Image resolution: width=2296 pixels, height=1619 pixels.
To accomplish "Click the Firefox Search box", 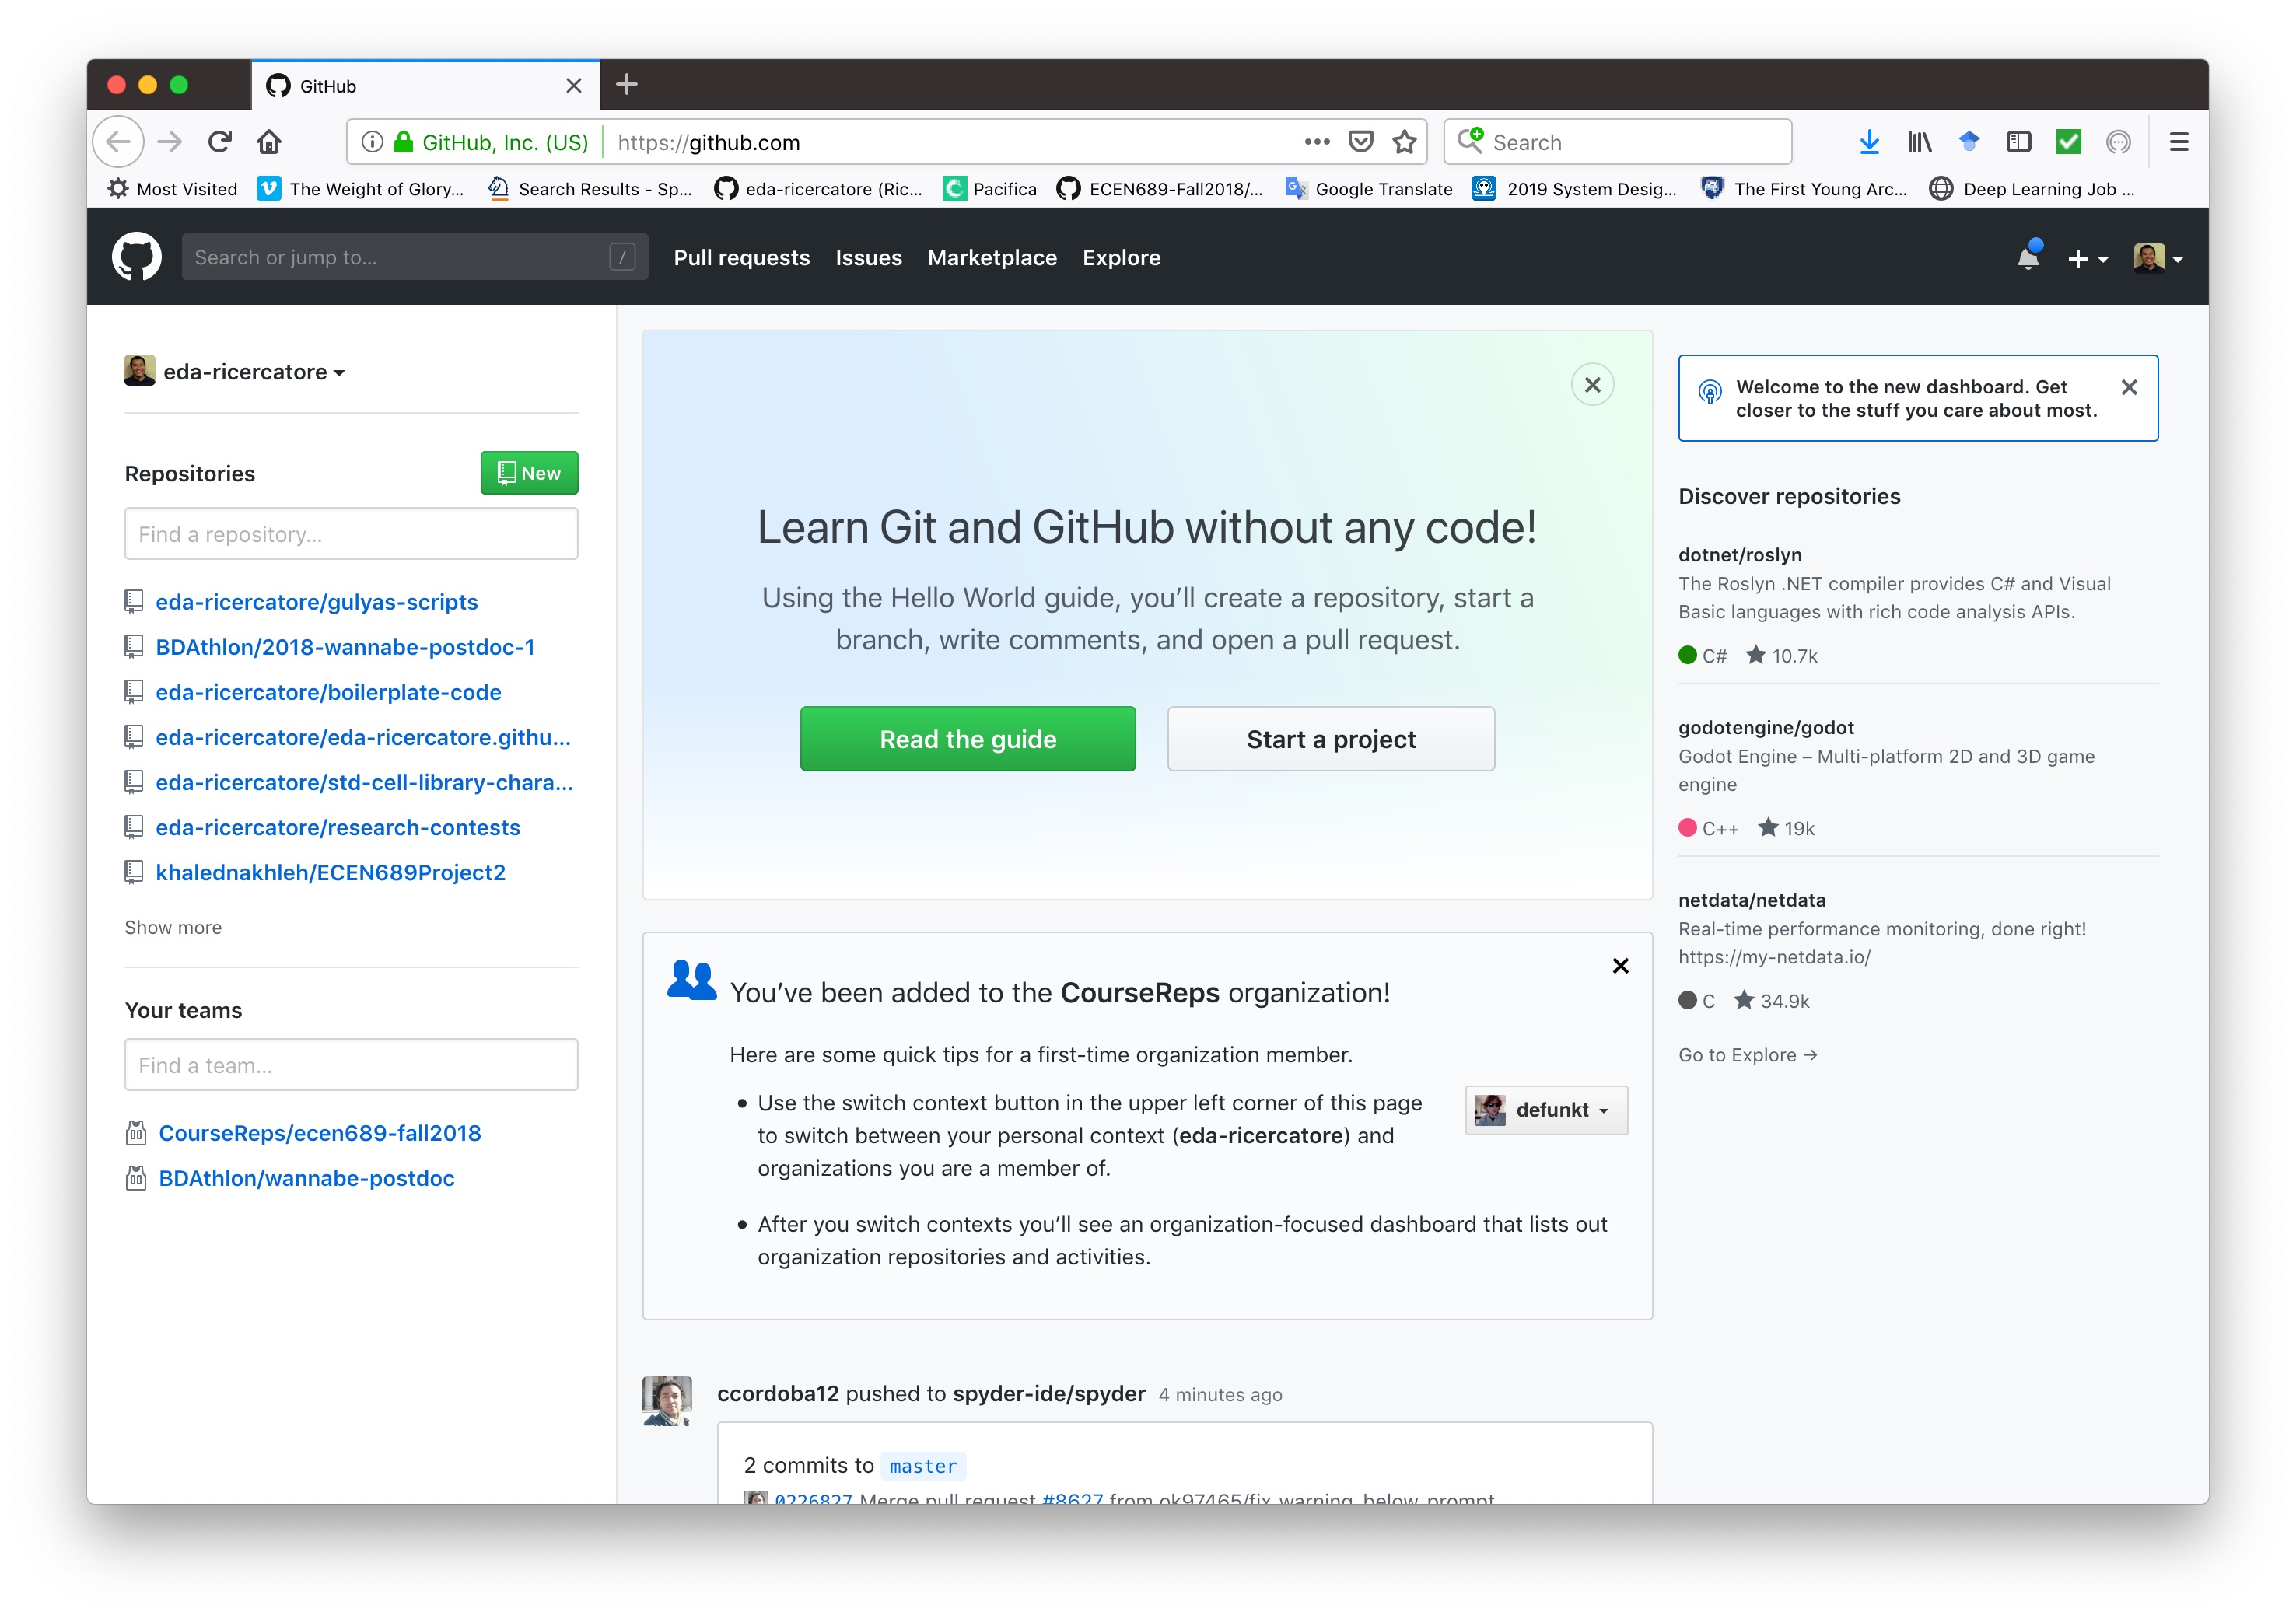I will click(x=1617, y=142).
